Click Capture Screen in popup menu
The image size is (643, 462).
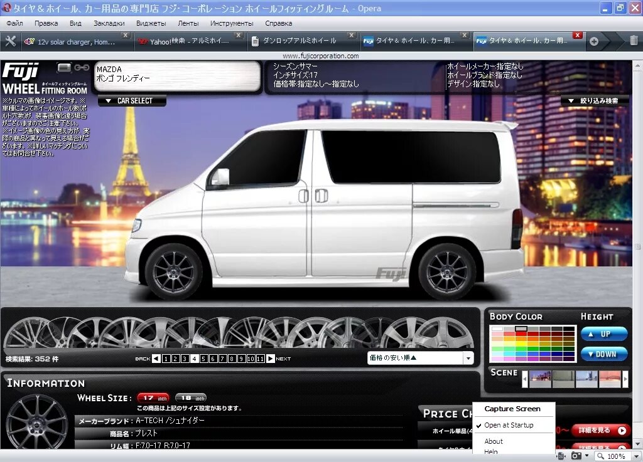512,409
